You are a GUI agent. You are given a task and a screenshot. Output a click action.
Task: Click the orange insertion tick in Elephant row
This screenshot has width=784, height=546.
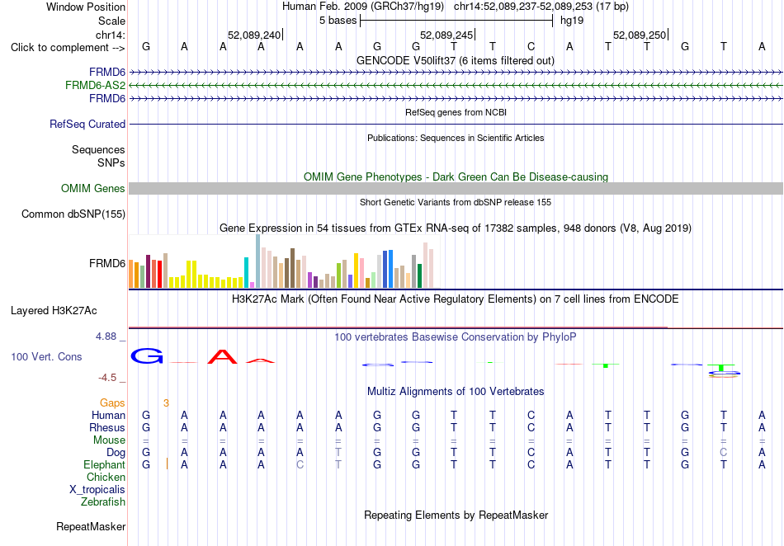(x=167, y=464)
